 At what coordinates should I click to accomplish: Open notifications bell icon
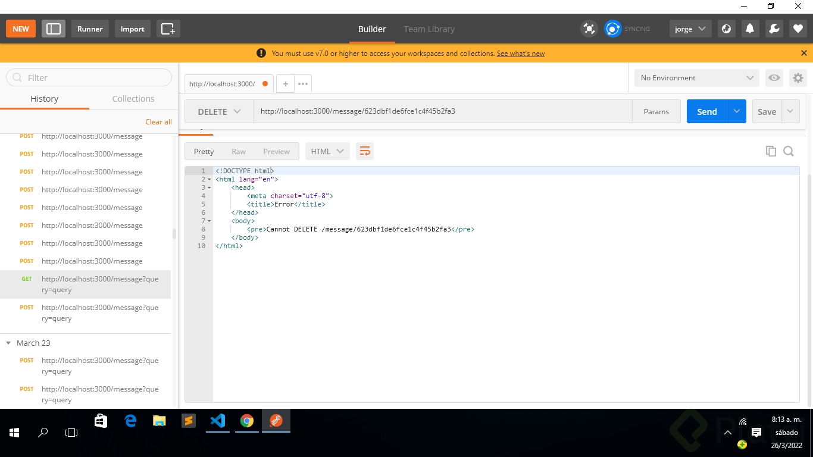(750, 29)
